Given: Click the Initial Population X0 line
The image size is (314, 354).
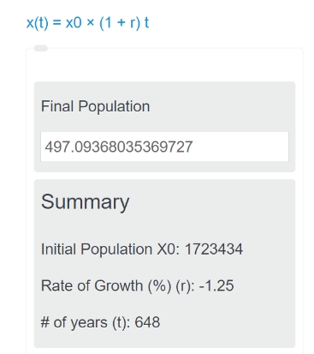Looking at the screenshot, I should (x=142, y=249).
